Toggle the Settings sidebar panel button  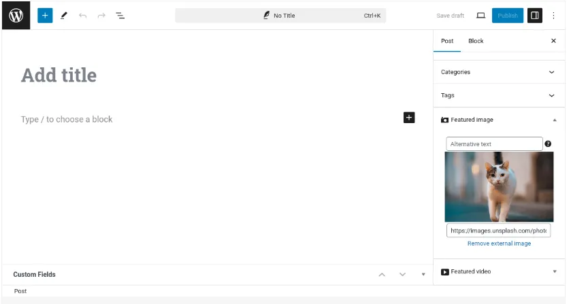[x=534, y=15]
